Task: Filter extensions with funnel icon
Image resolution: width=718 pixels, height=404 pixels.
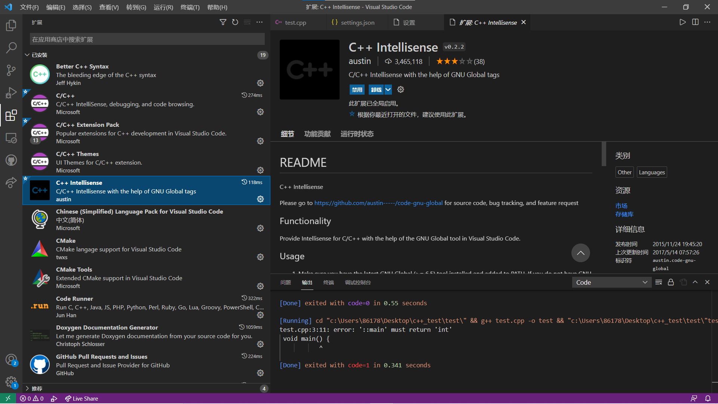Action: 223,22
